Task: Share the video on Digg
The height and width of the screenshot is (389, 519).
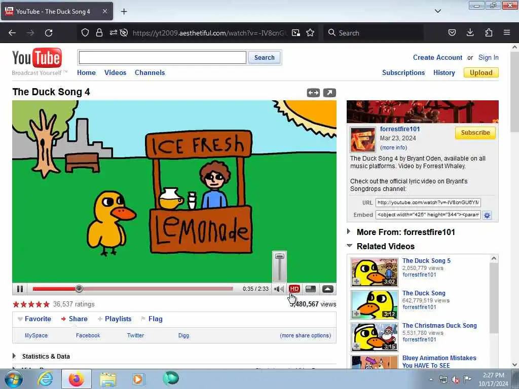Action: point(183,335)
